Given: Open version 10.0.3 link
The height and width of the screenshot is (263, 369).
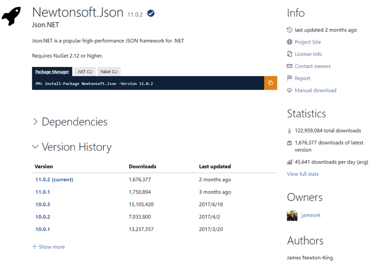Looking at the screenshot, I should click(42, 204).
